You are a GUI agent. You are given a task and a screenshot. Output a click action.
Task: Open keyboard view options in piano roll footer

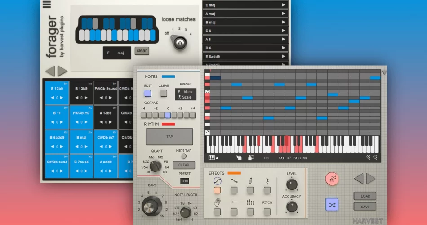coord(213,157)
